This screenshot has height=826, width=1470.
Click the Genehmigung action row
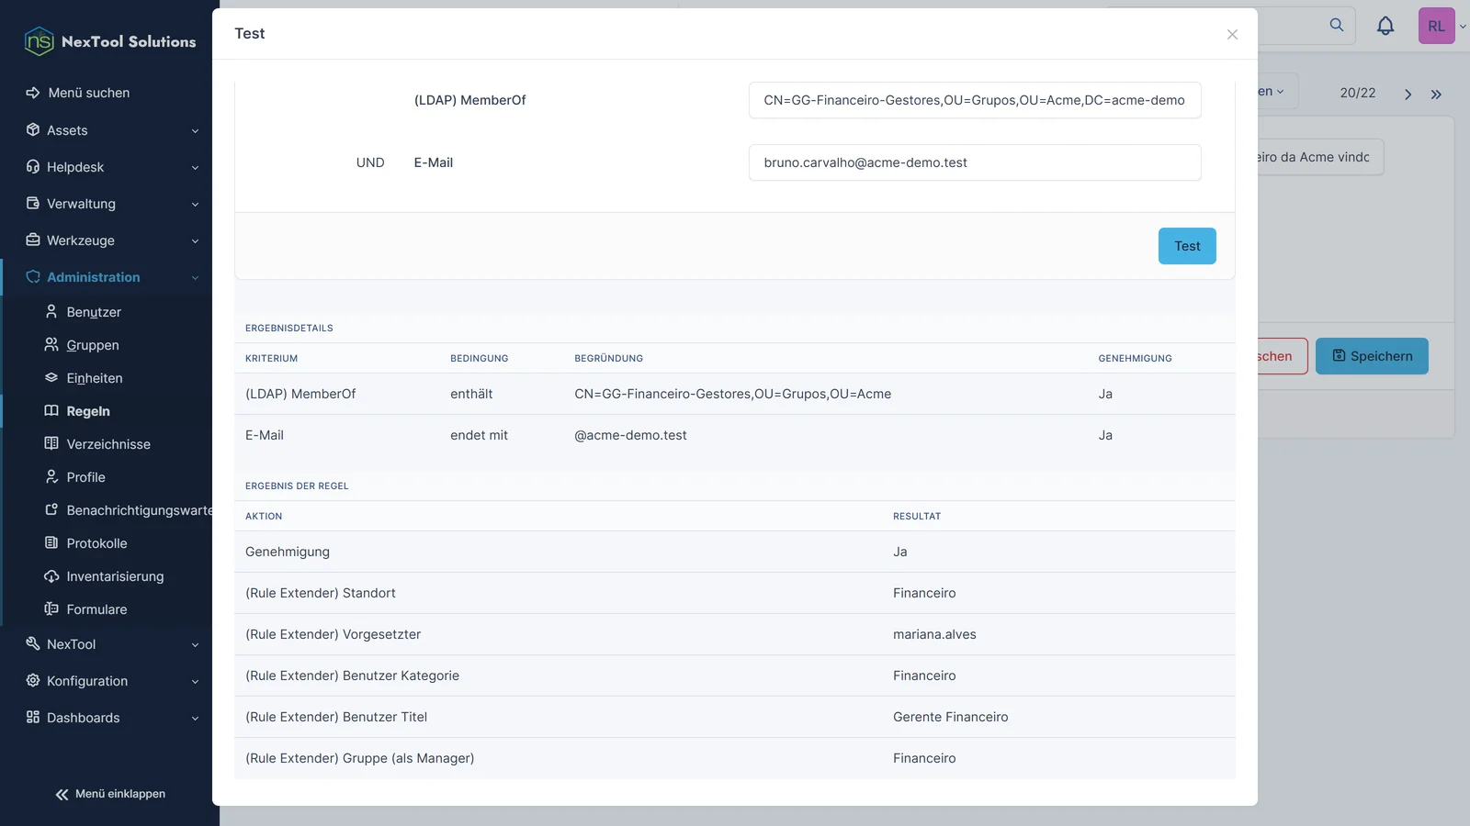pos(735,552)
